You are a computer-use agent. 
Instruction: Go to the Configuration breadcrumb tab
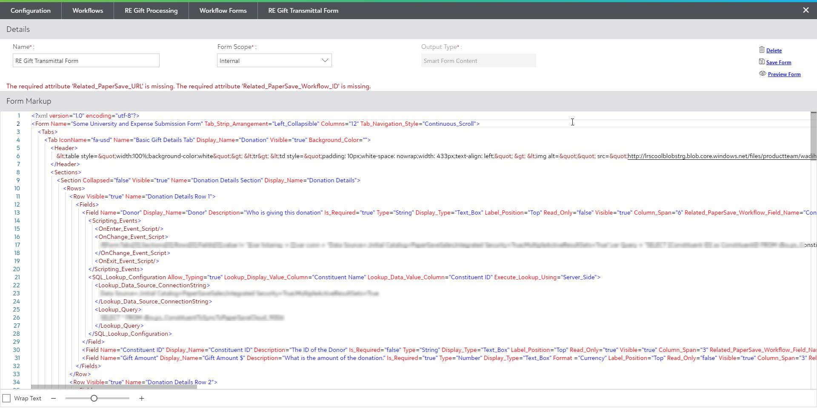click(x=31, y=11)
